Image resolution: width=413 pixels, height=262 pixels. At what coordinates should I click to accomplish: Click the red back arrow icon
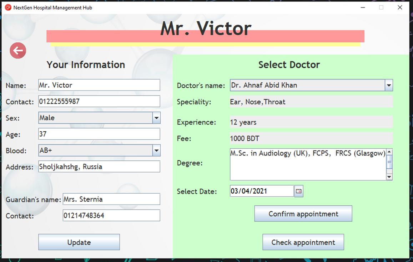(x=18, y=51)
